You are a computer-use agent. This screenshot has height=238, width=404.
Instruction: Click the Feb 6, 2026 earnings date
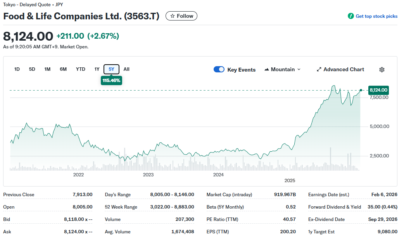coord(384,195)
